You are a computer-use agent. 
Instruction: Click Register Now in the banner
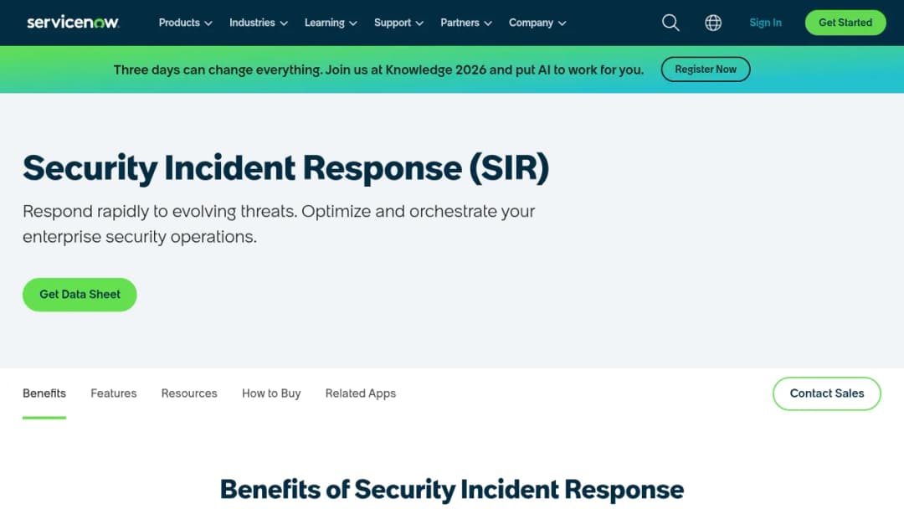coord(706,69)
